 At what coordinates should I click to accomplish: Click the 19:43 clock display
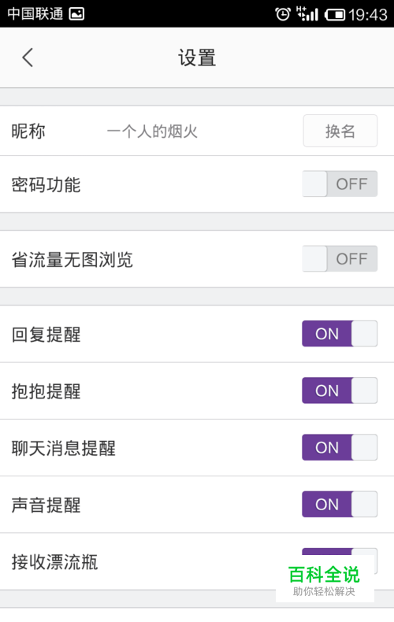point(368,15)
